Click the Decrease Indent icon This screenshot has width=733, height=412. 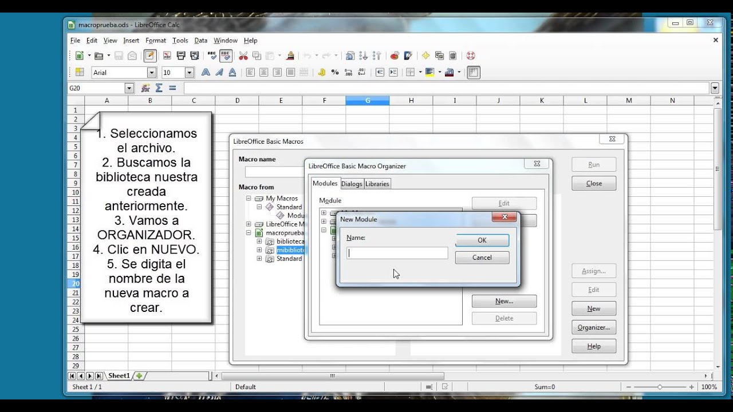[x=380, y=72]
